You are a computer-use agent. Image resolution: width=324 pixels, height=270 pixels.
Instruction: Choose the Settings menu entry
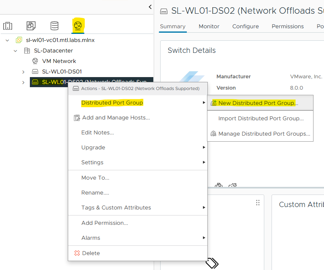coord(138,162)
